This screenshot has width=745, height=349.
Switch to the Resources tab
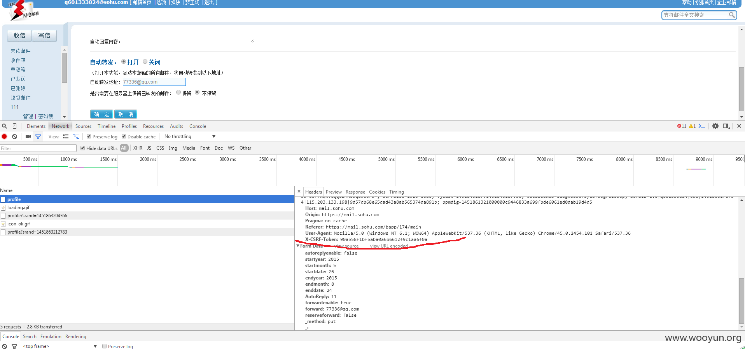153,126
